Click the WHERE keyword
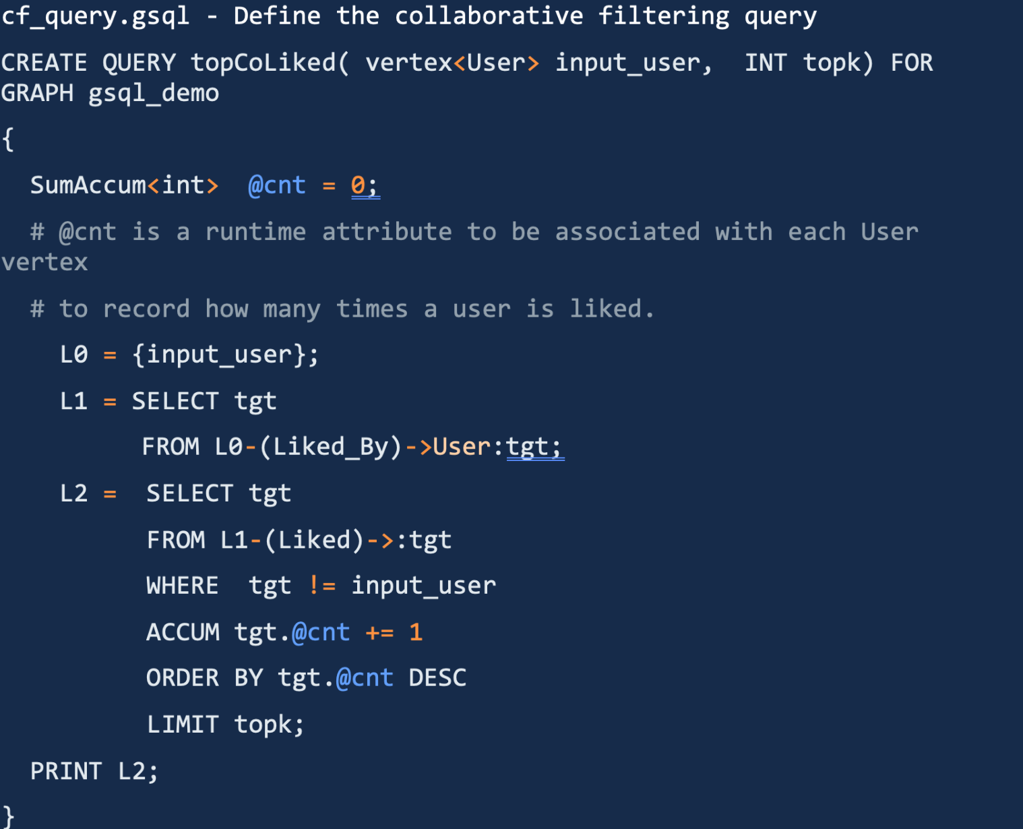Screen dimensions: 1023x829 182,586
